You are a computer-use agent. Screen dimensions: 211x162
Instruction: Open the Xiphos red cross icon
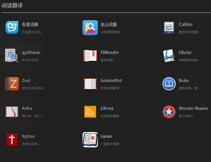click(x=12, y=140)
